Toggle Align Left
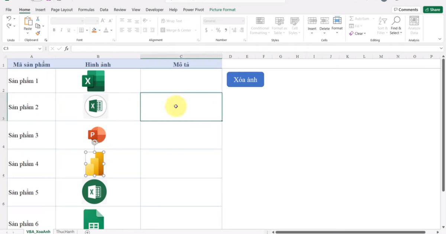The image size is (446, 234). click(122, 30)
